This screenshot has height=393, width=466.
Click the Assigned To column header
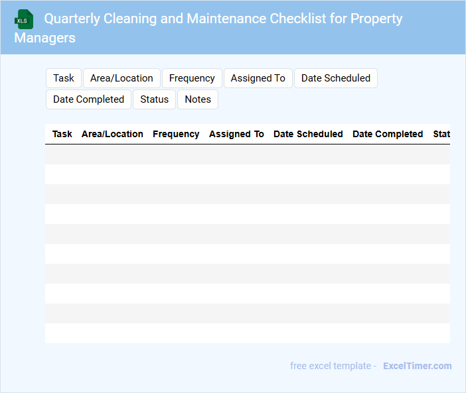pyautogui.click(x=236, y=134)
